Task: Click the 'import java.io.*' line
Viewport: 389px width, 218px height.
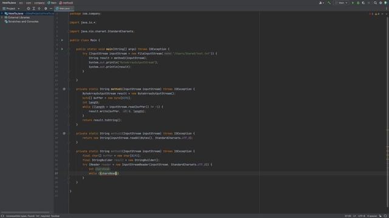Action: [83, 22]
